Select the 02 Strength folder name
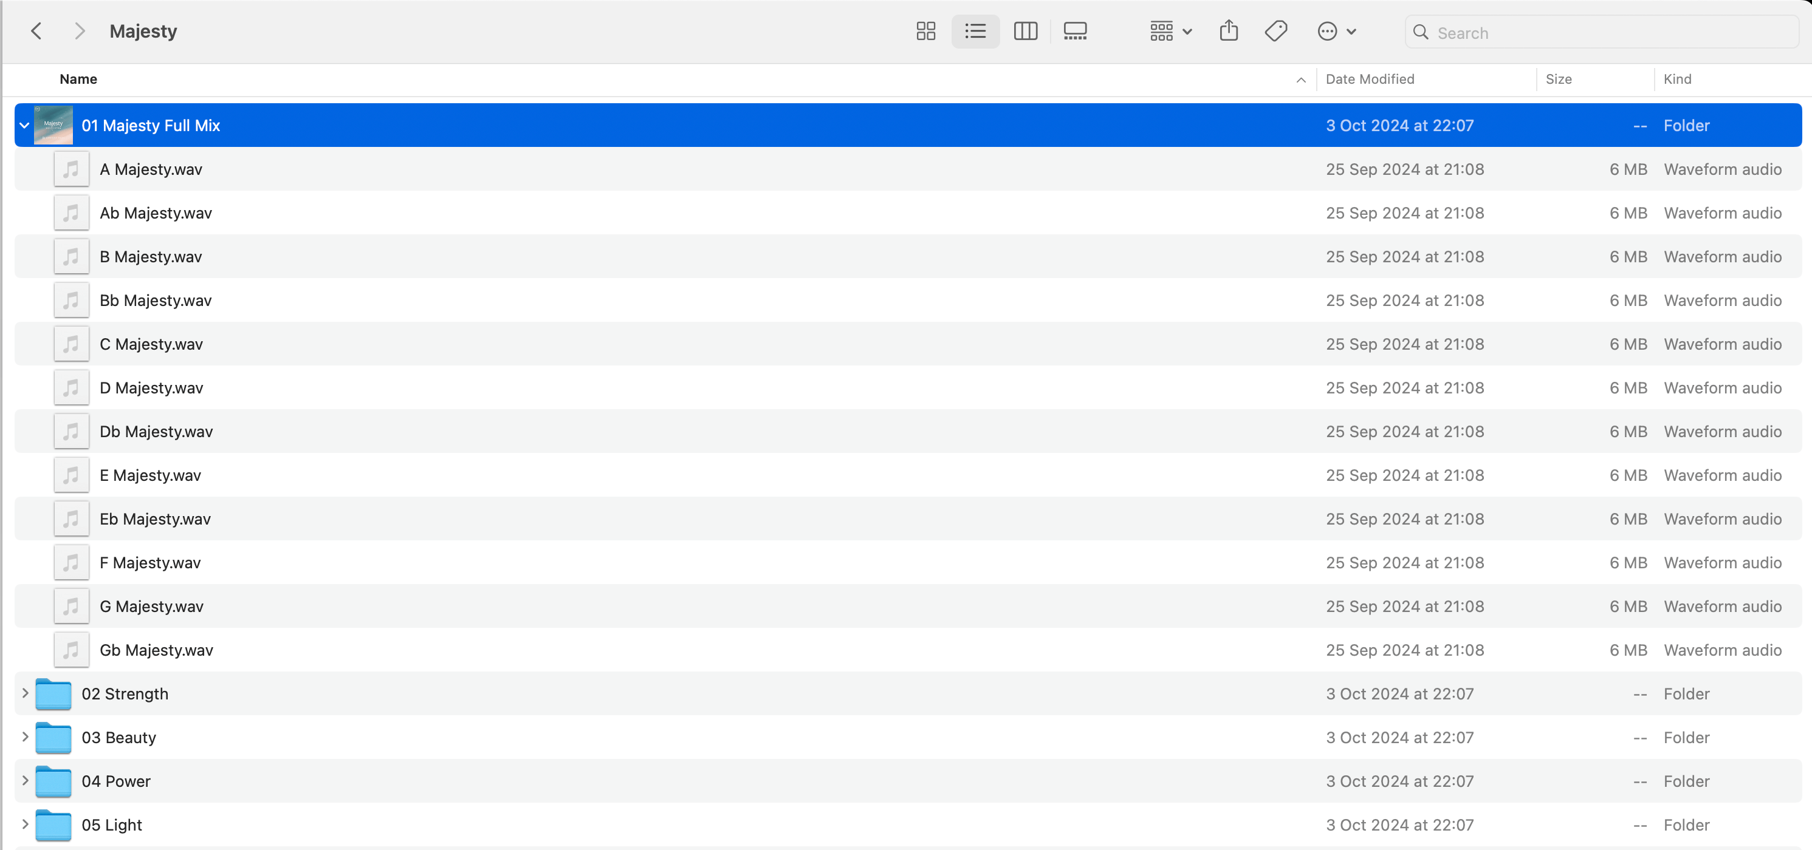The width and height of the screenshot is (1812, 850). (125, 694)
